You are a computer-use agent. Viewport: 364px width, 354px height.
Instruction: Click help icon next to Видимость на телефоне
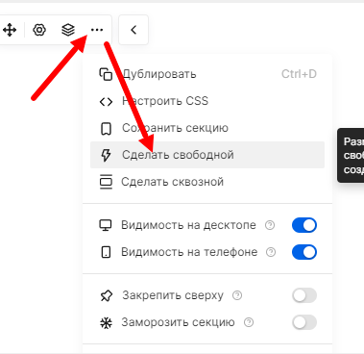pos(271,252)
